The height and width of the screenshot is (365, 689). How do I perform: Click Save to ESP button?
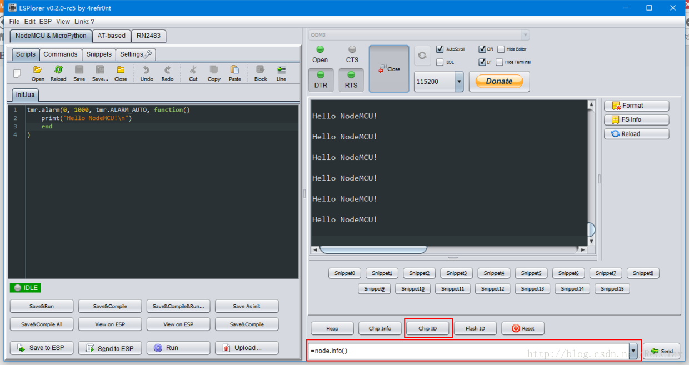pos(42,348)
